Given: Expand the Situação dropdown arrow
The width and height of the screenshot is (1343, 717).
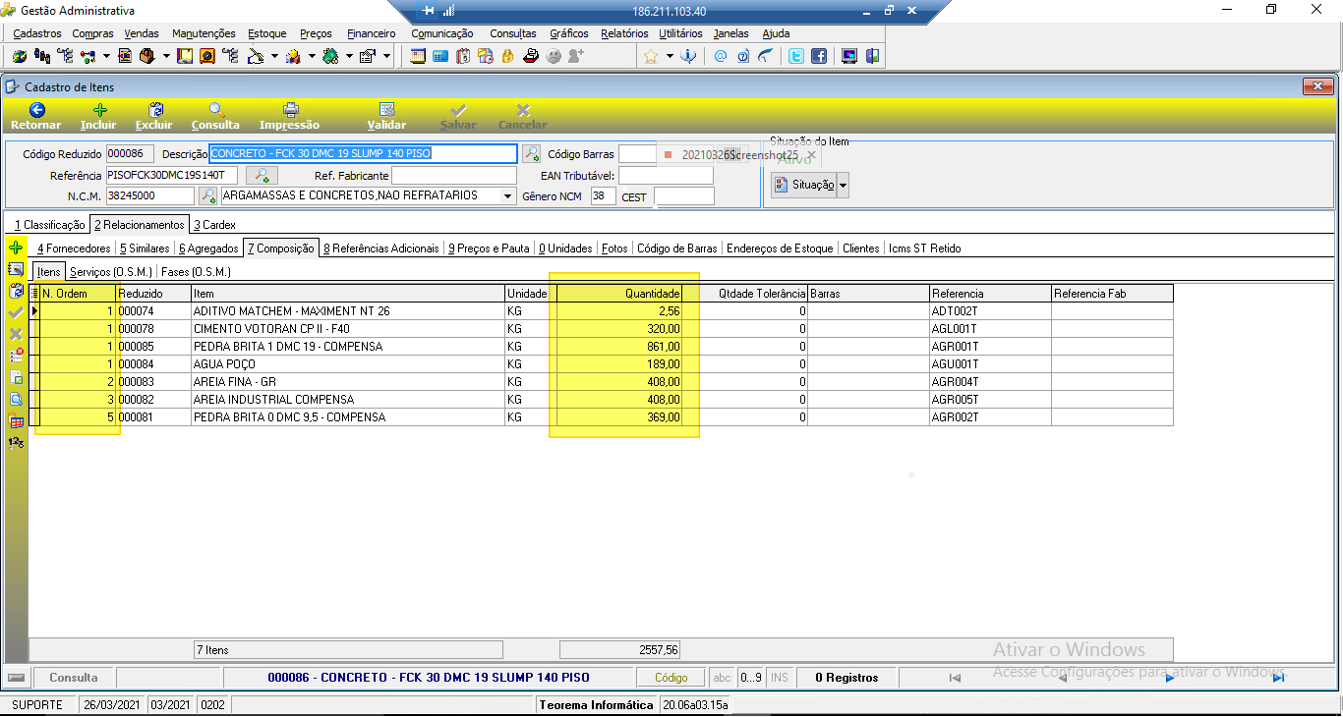Looking at the screenshot, I should pos(843,185).
